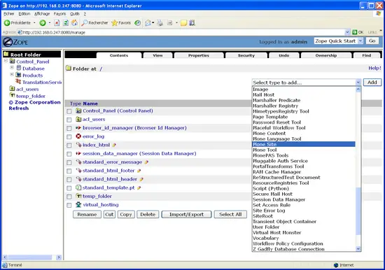Check the acl_users row checkbox

(69, 120)
